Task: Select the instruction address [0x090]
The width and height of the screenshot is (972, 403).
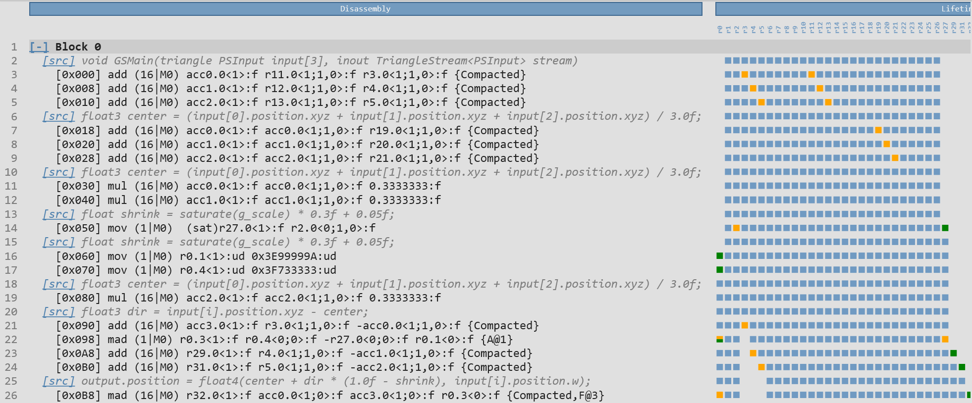Action: (x=78, y=326)
